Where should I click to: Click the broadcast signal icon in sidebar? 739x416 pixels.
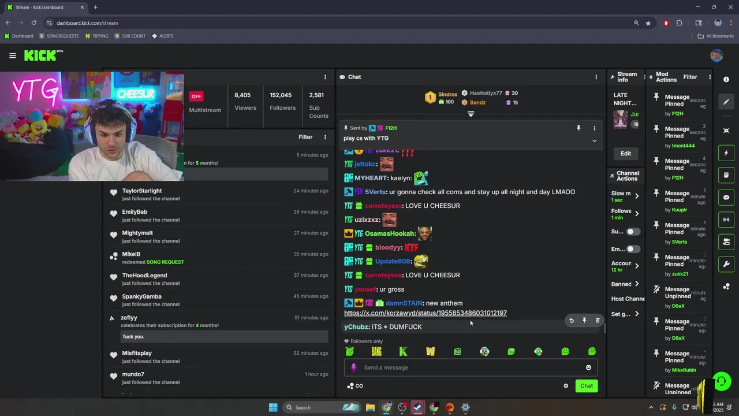pos(726,220)
